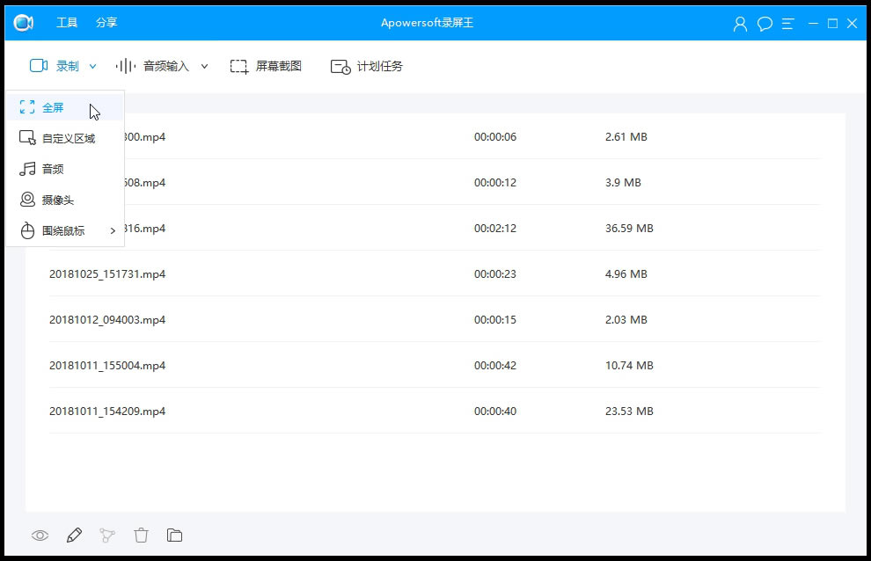
Task: Open the hamburger settings menu in title bar
Action: pos(787,24)
